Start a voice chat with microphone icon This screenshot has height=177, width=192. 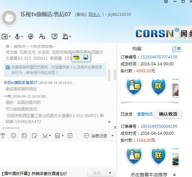[17, 36]
